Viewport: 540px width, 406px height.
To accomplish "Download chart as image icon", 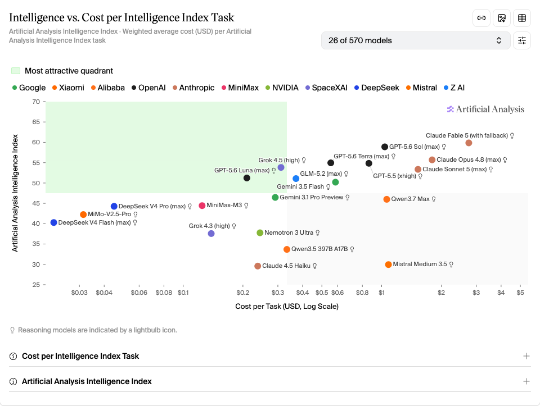I will 501,18.
